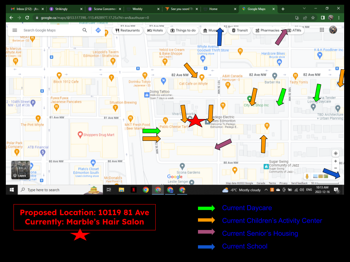Image resolution: width=350 pixels, height=262 pixels.
Task: Click the Cat Cafe on Whyte label
Action: (x=193, y=84)
